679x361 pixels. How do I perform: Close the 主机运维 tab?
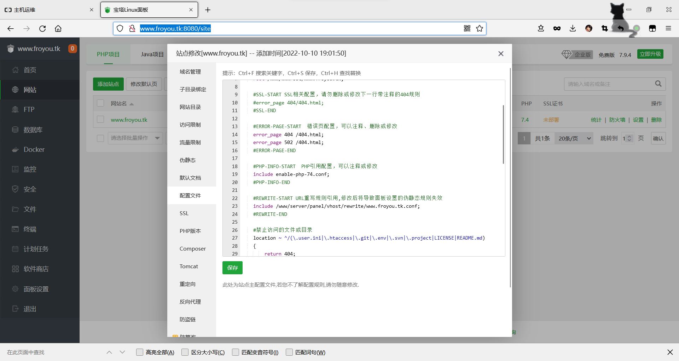[92, 10]
